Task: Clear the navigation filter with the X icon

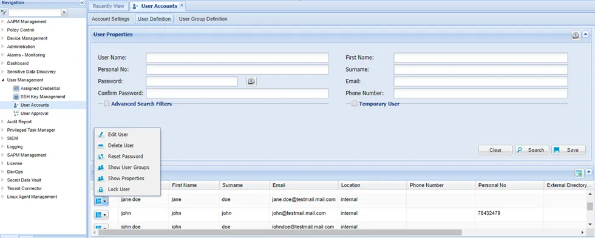Action: coord(64,13)
